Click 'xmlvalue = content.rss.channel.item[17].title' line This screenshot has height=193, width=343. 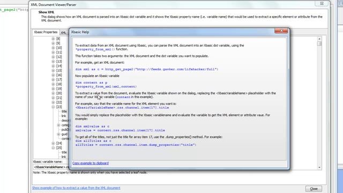pos(120,130)
